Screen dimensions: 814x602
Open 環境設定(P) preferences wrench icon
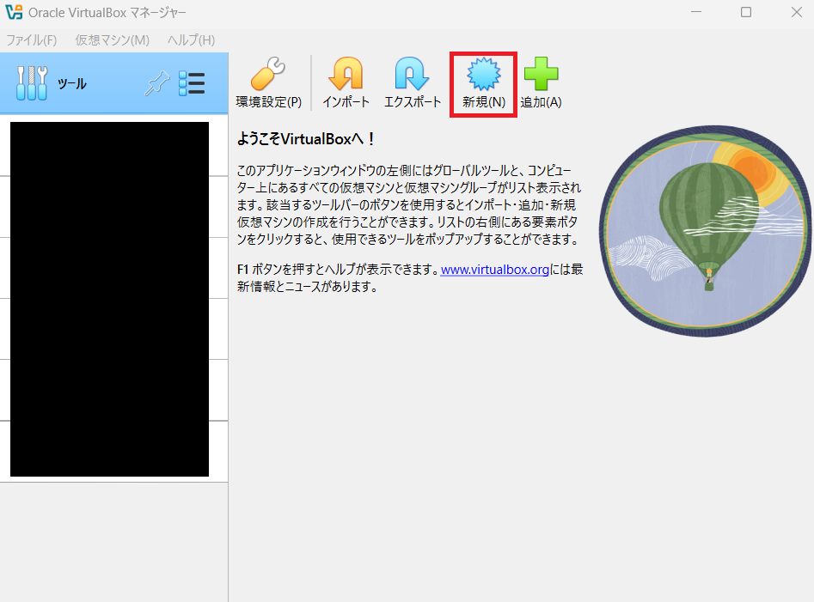click(269, 76)
